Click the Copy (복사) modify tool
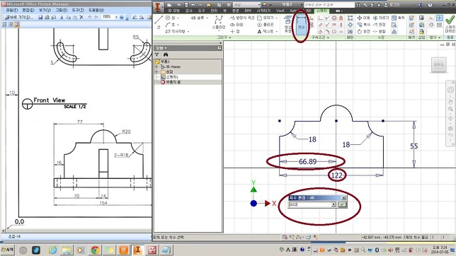This screenshot has height=256, width=456. point(364,25)
